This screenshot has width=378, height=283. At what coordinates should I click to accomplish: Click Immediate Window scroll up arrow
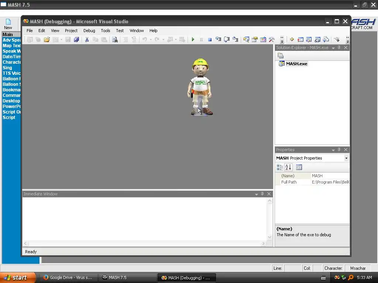click(x=269, y=201)
